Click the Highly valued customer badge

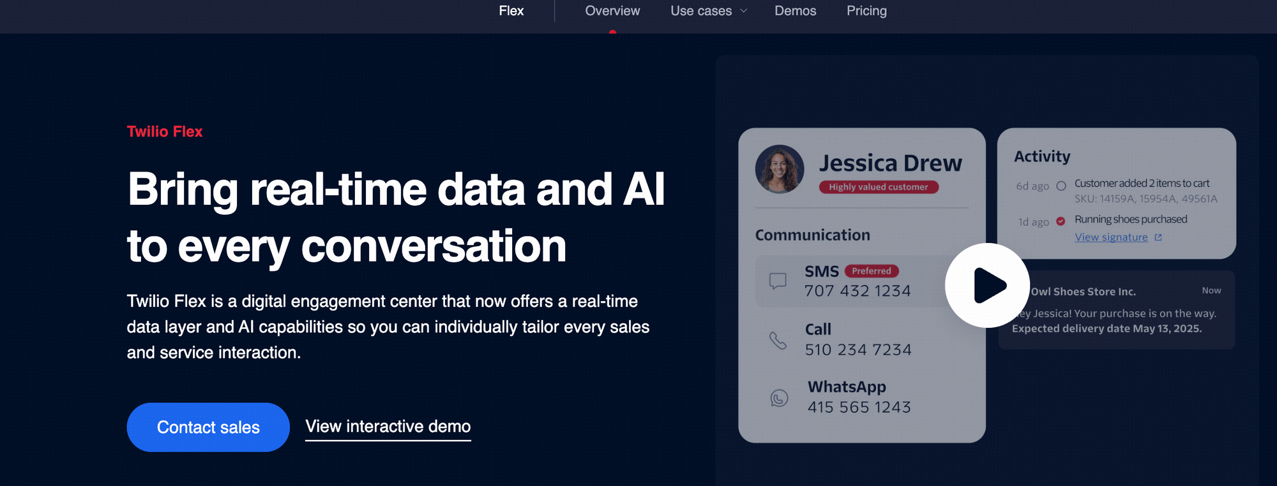click(x=879, y=187)
